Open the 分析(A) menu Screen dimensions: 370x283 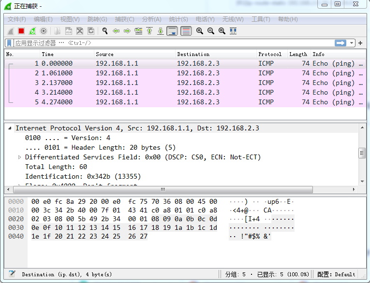click(152, 19)
